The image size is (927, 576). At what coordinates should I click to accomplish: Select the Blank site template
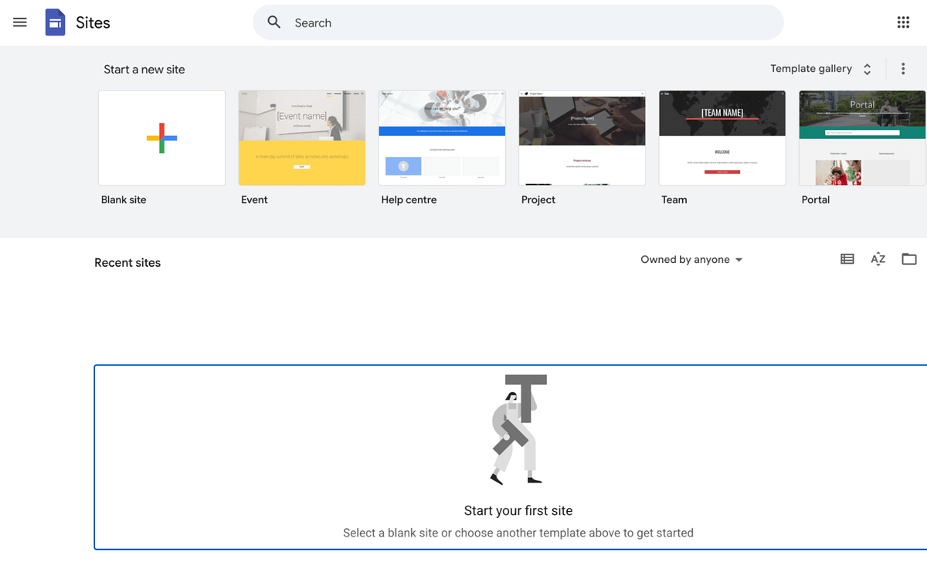point(161,138)
